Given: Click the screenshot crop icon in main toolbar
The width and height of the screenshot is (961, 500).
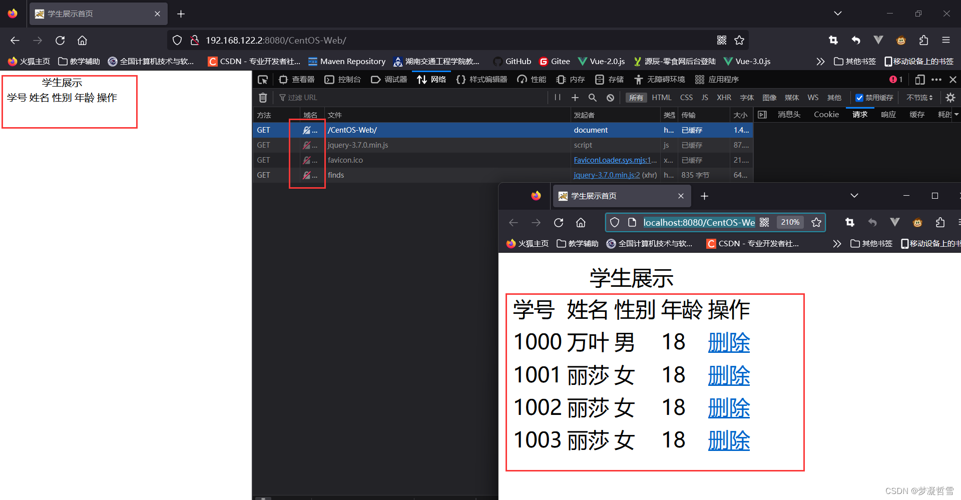Looking at the screenshot, I should (x=833, y=41).
